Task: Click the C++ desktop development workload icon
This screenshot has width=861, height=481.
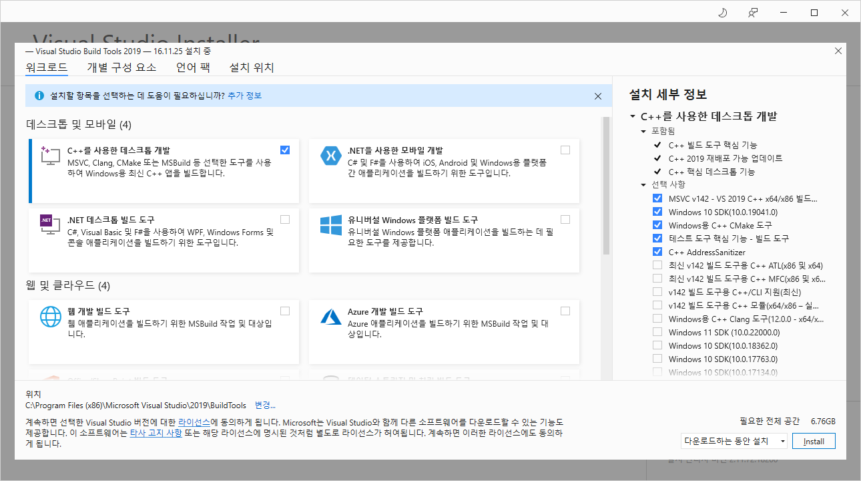Action: tap(51, 156)
